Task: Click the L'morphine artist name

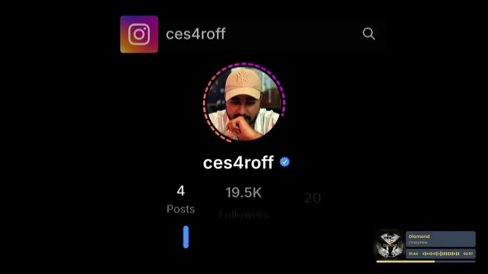Action: [x=418, y=242]
